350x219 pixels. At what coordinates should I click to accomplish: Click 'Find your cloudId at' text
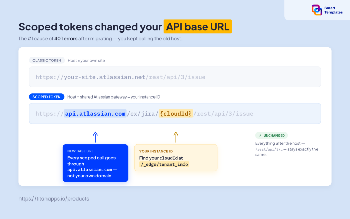pyautogui.click(x=161, y=158)
